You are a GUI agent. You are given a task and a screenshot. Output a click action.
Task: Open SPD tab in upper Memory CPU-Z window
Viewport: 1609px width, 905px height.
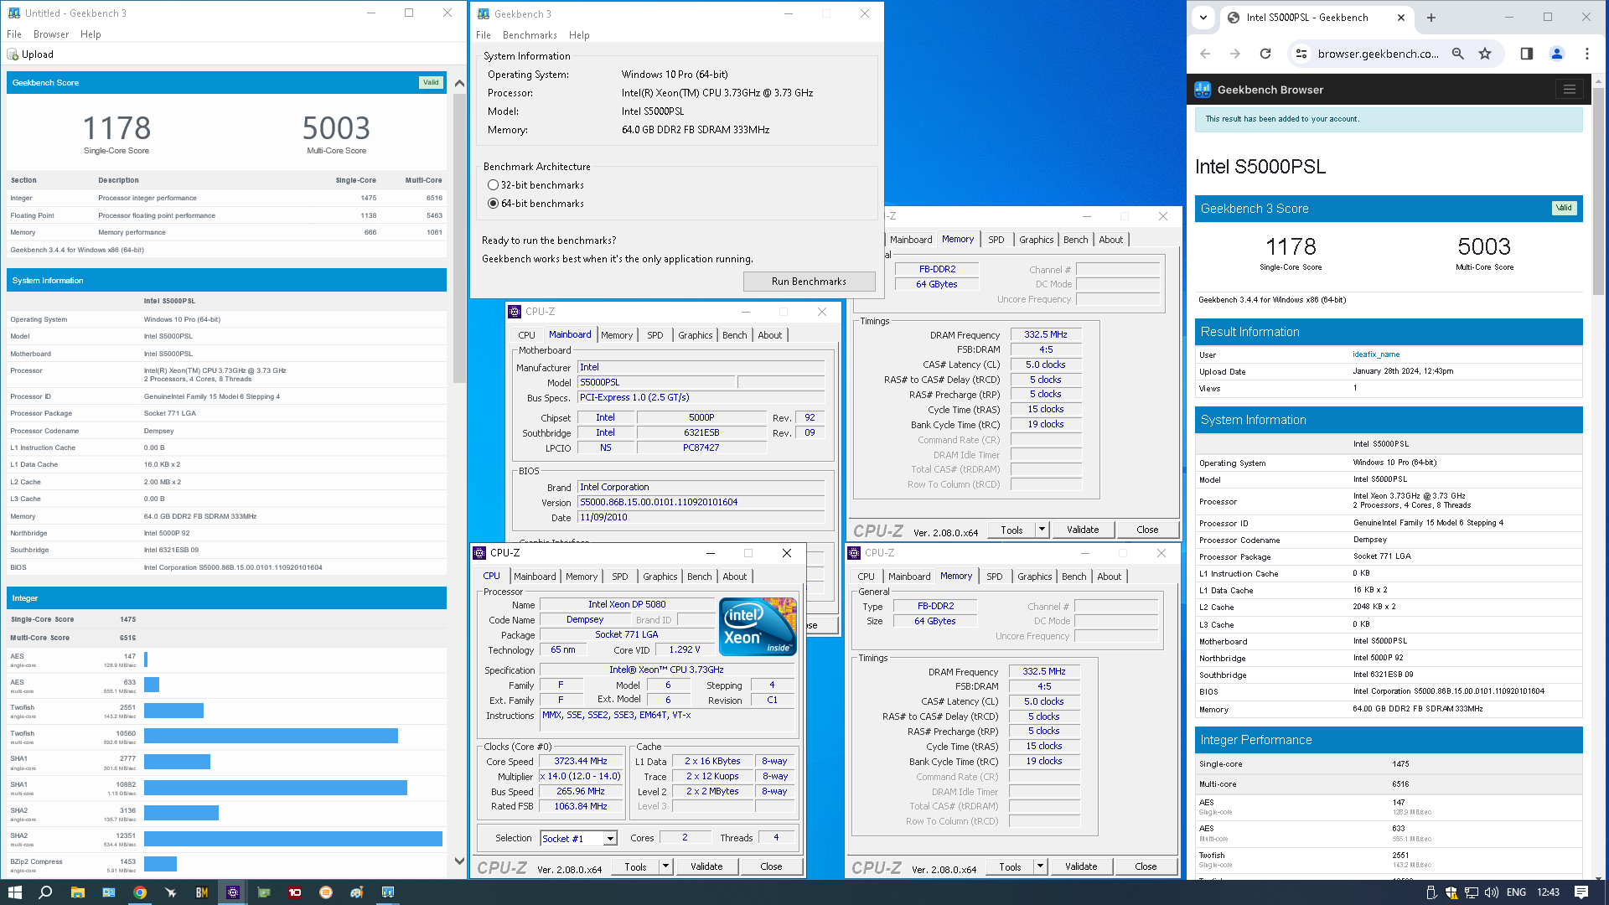[x=996, y=240]
